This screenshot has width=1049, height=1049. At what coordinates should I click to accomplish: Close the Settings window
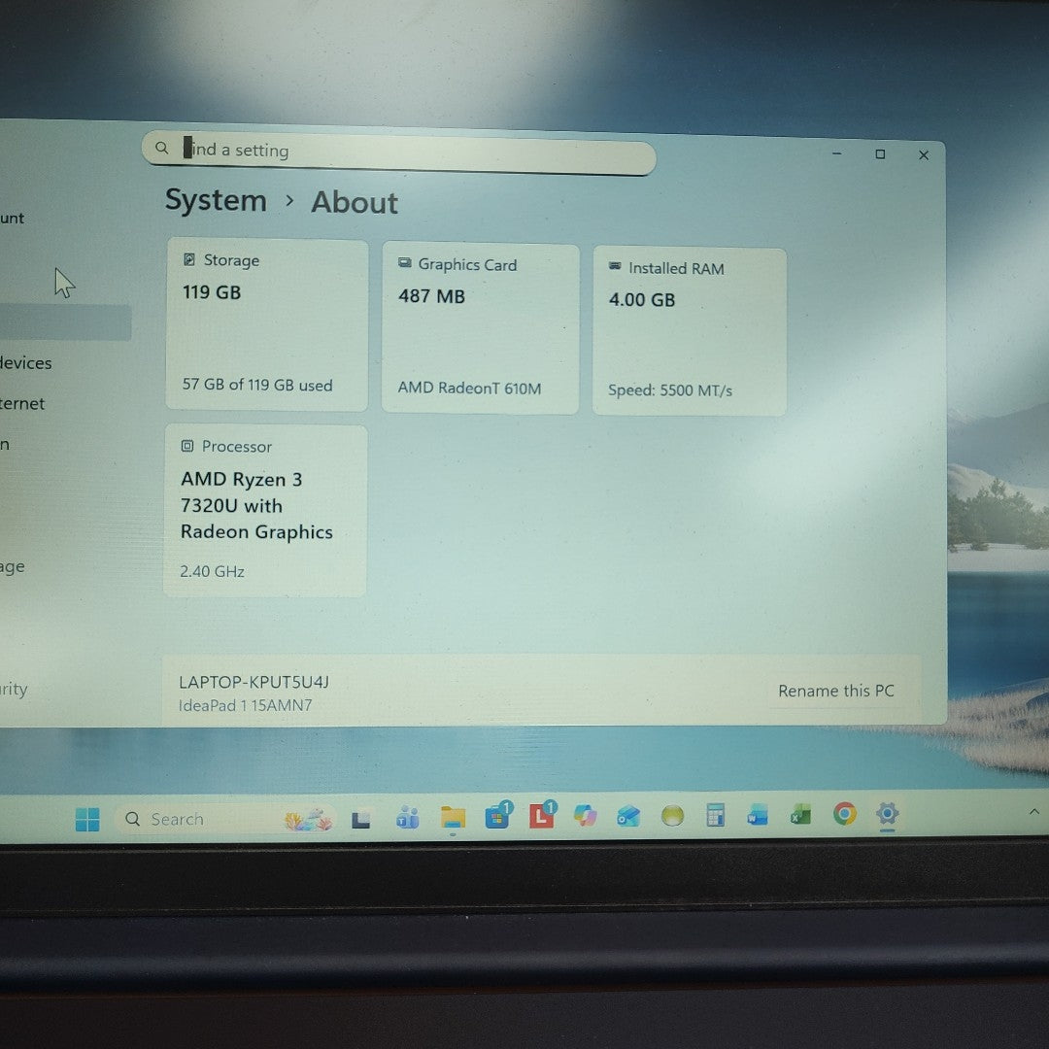(x=924, y=155)
